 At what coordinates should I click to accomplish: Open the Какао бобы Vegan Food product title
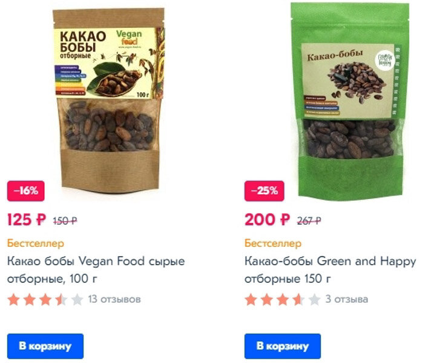(x=96, y=270)
